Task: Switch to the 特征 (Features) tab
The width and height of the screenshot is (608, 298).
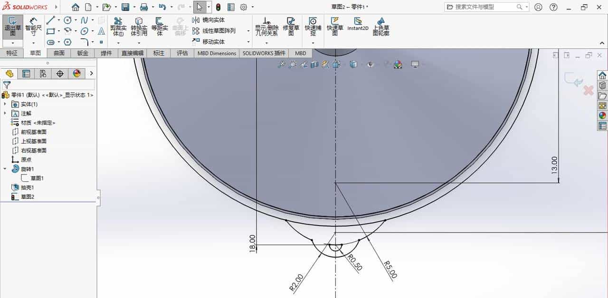Action: click(x=12, y=53)
